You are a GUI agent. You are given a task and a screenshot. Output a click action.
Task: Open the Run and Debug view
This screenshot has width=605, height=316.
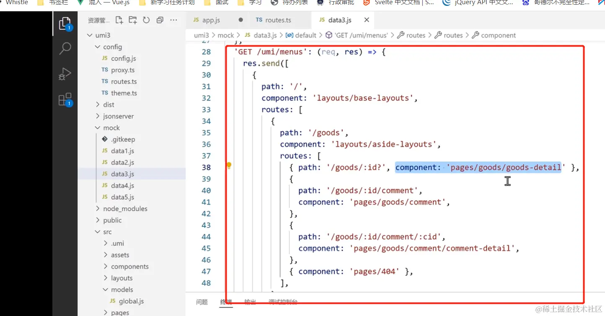click(65, 74)
